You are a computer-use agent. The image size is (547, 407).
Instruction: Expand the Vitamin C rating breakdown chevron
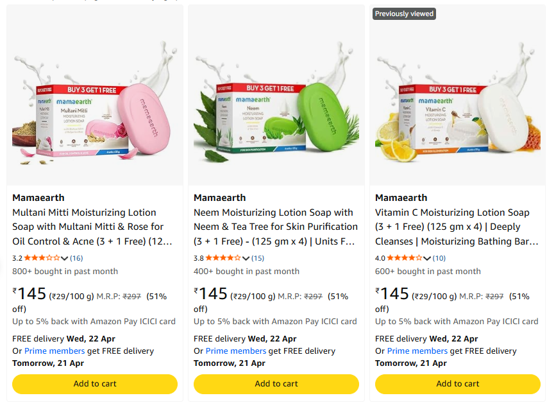(x=428, y=259)
